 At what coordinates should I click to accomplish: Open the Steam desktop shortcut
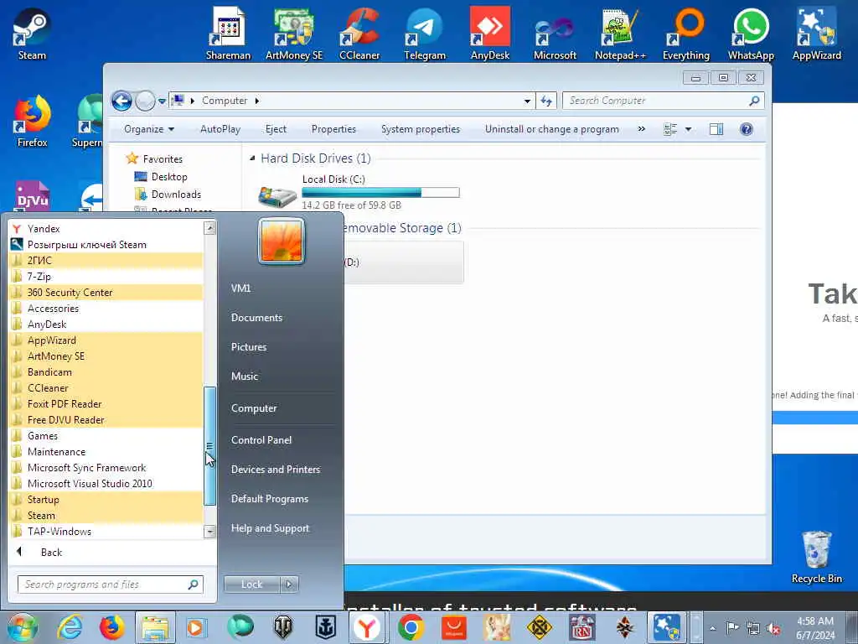coord(32,33)
